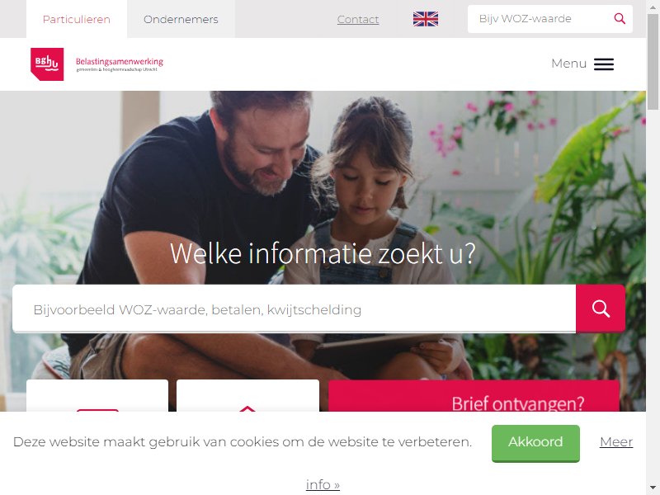Switch to the Ondernemers tab
The width and height of the screenshot is (660, 495).
click(181, 19)
